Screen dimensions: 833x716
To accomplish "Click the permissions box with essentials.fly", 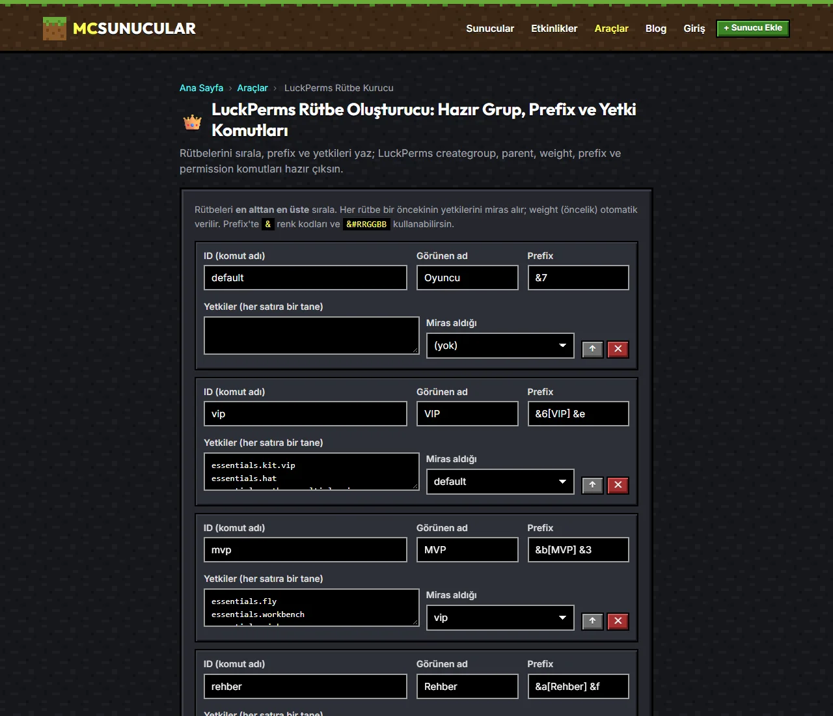I will 312,608.
